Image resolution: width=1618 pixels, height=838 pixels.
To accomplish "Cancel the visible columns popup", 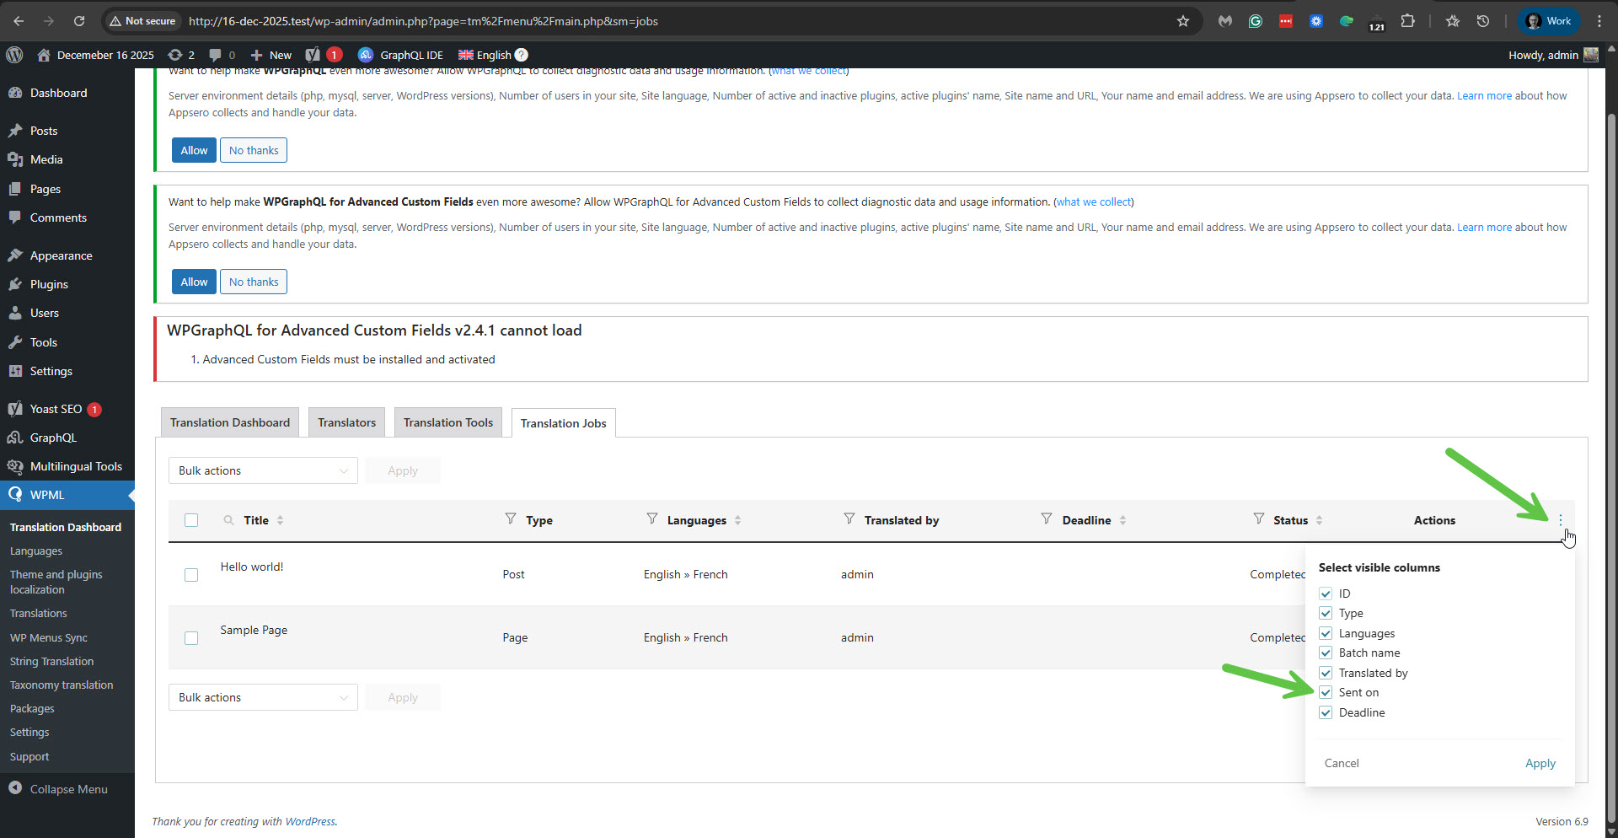I will 1342,763.
